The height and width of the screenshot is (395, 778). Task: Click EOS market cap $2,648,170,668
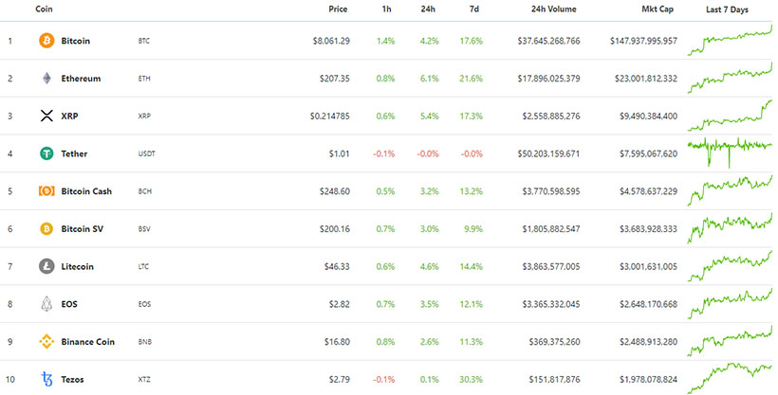pos(649,304)
